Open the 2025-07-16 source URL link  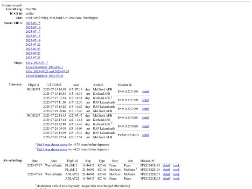[33, 28]
